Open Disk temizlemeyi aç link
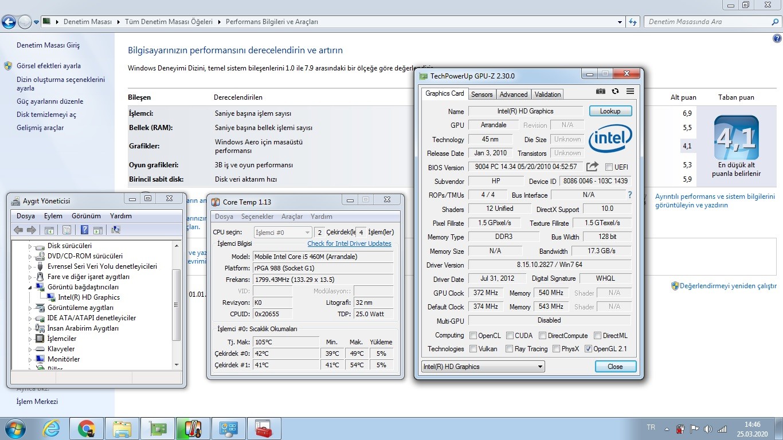 tap(46, 115)
